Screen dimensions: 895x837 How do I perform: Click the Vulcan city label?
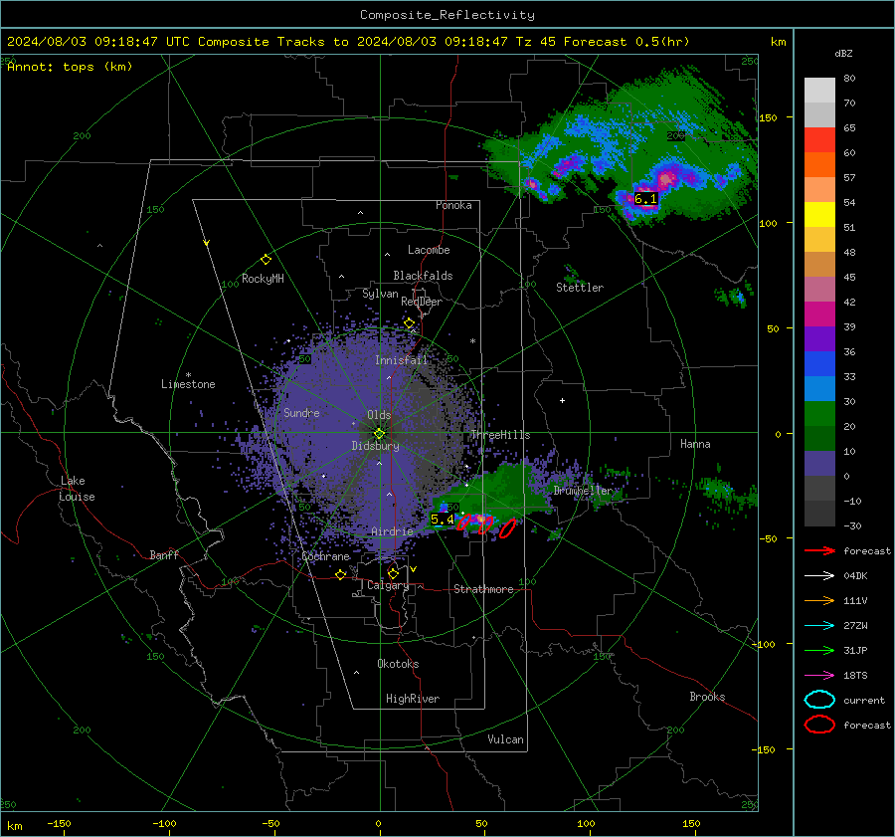click(x=505, y=739)
